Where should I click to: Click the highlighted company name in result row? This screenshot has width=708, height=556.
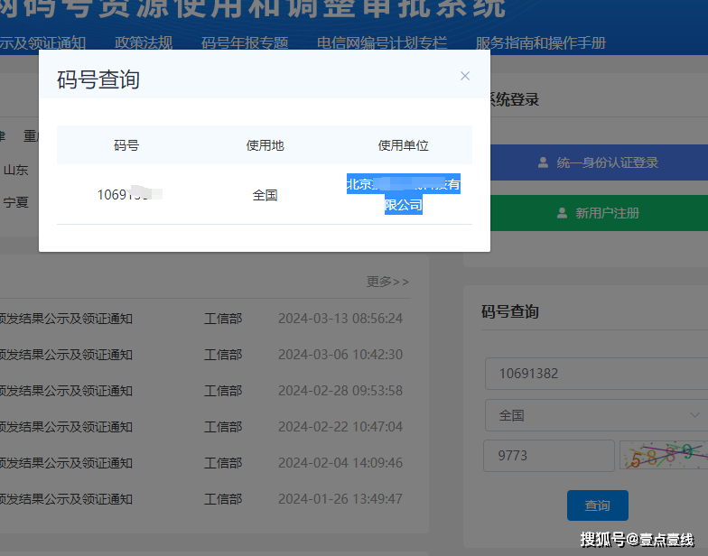[403, 194]
